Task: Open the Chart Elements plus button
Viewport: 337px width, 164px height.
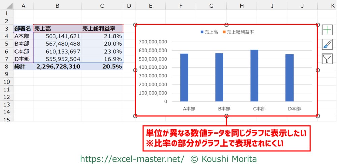Action: pos(327,30)
